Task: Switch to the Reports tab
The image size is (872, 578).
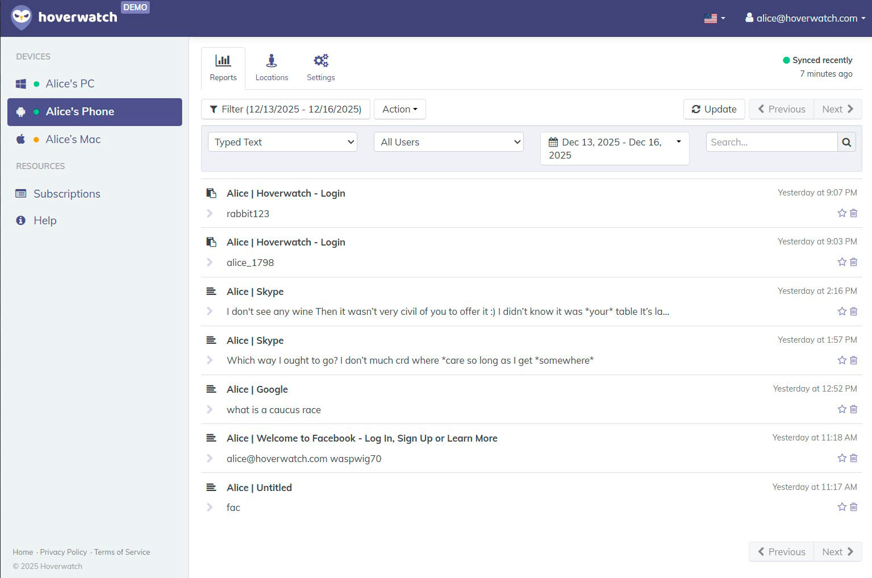Action: 223,67
